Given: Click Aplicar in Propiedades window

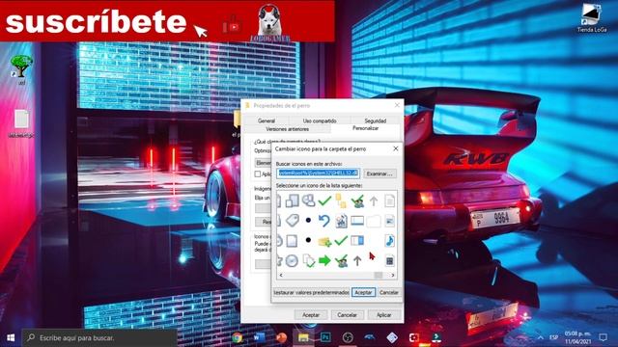Looking at the screenshot, I should [384, 315].
